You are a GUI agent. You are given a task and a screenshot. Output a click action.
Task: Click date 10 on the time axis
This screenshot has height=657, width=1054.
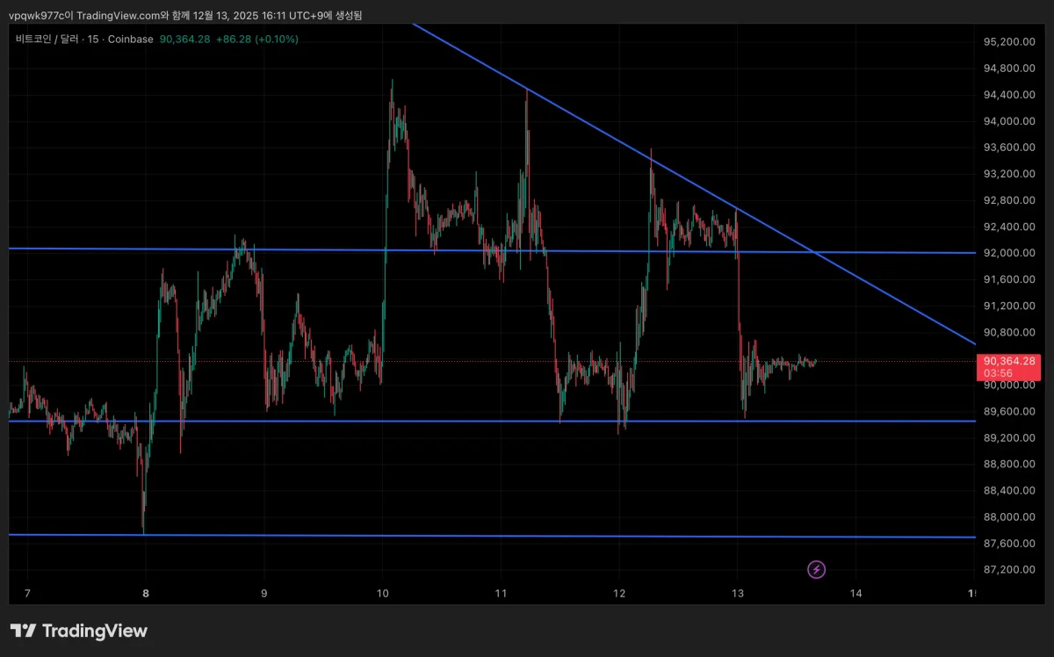tap(382, 593)
